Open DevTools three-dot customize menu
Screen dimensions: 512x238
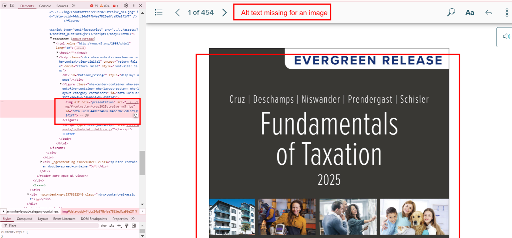pos(134,6)
